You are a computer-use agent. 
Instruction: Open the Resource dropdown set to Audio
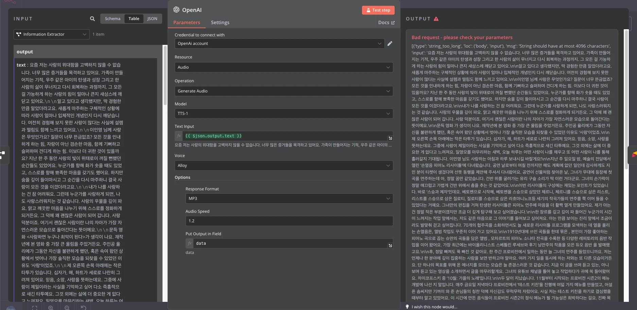click(x=284, y=67)
